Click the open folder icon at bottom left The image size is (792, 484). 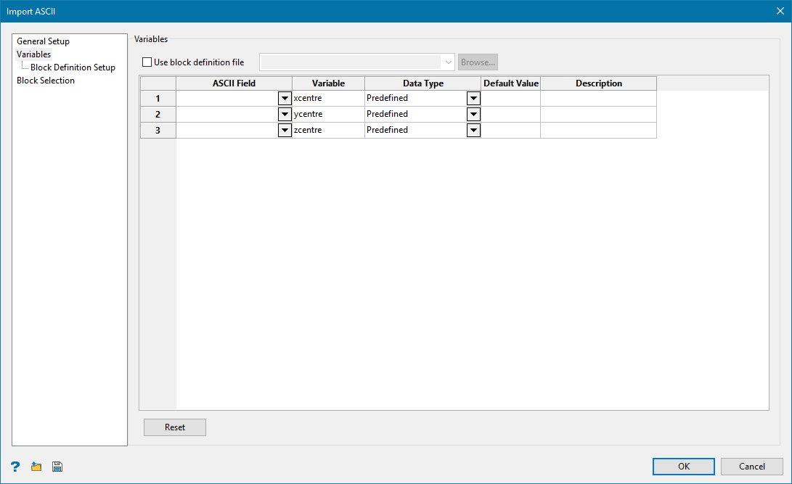(x=36, y=467)
